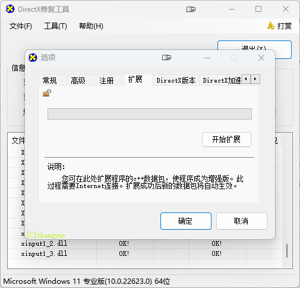This screenshot has width=300, height=288.
Task: Open the 文件(F) menu
Action: 21,26
